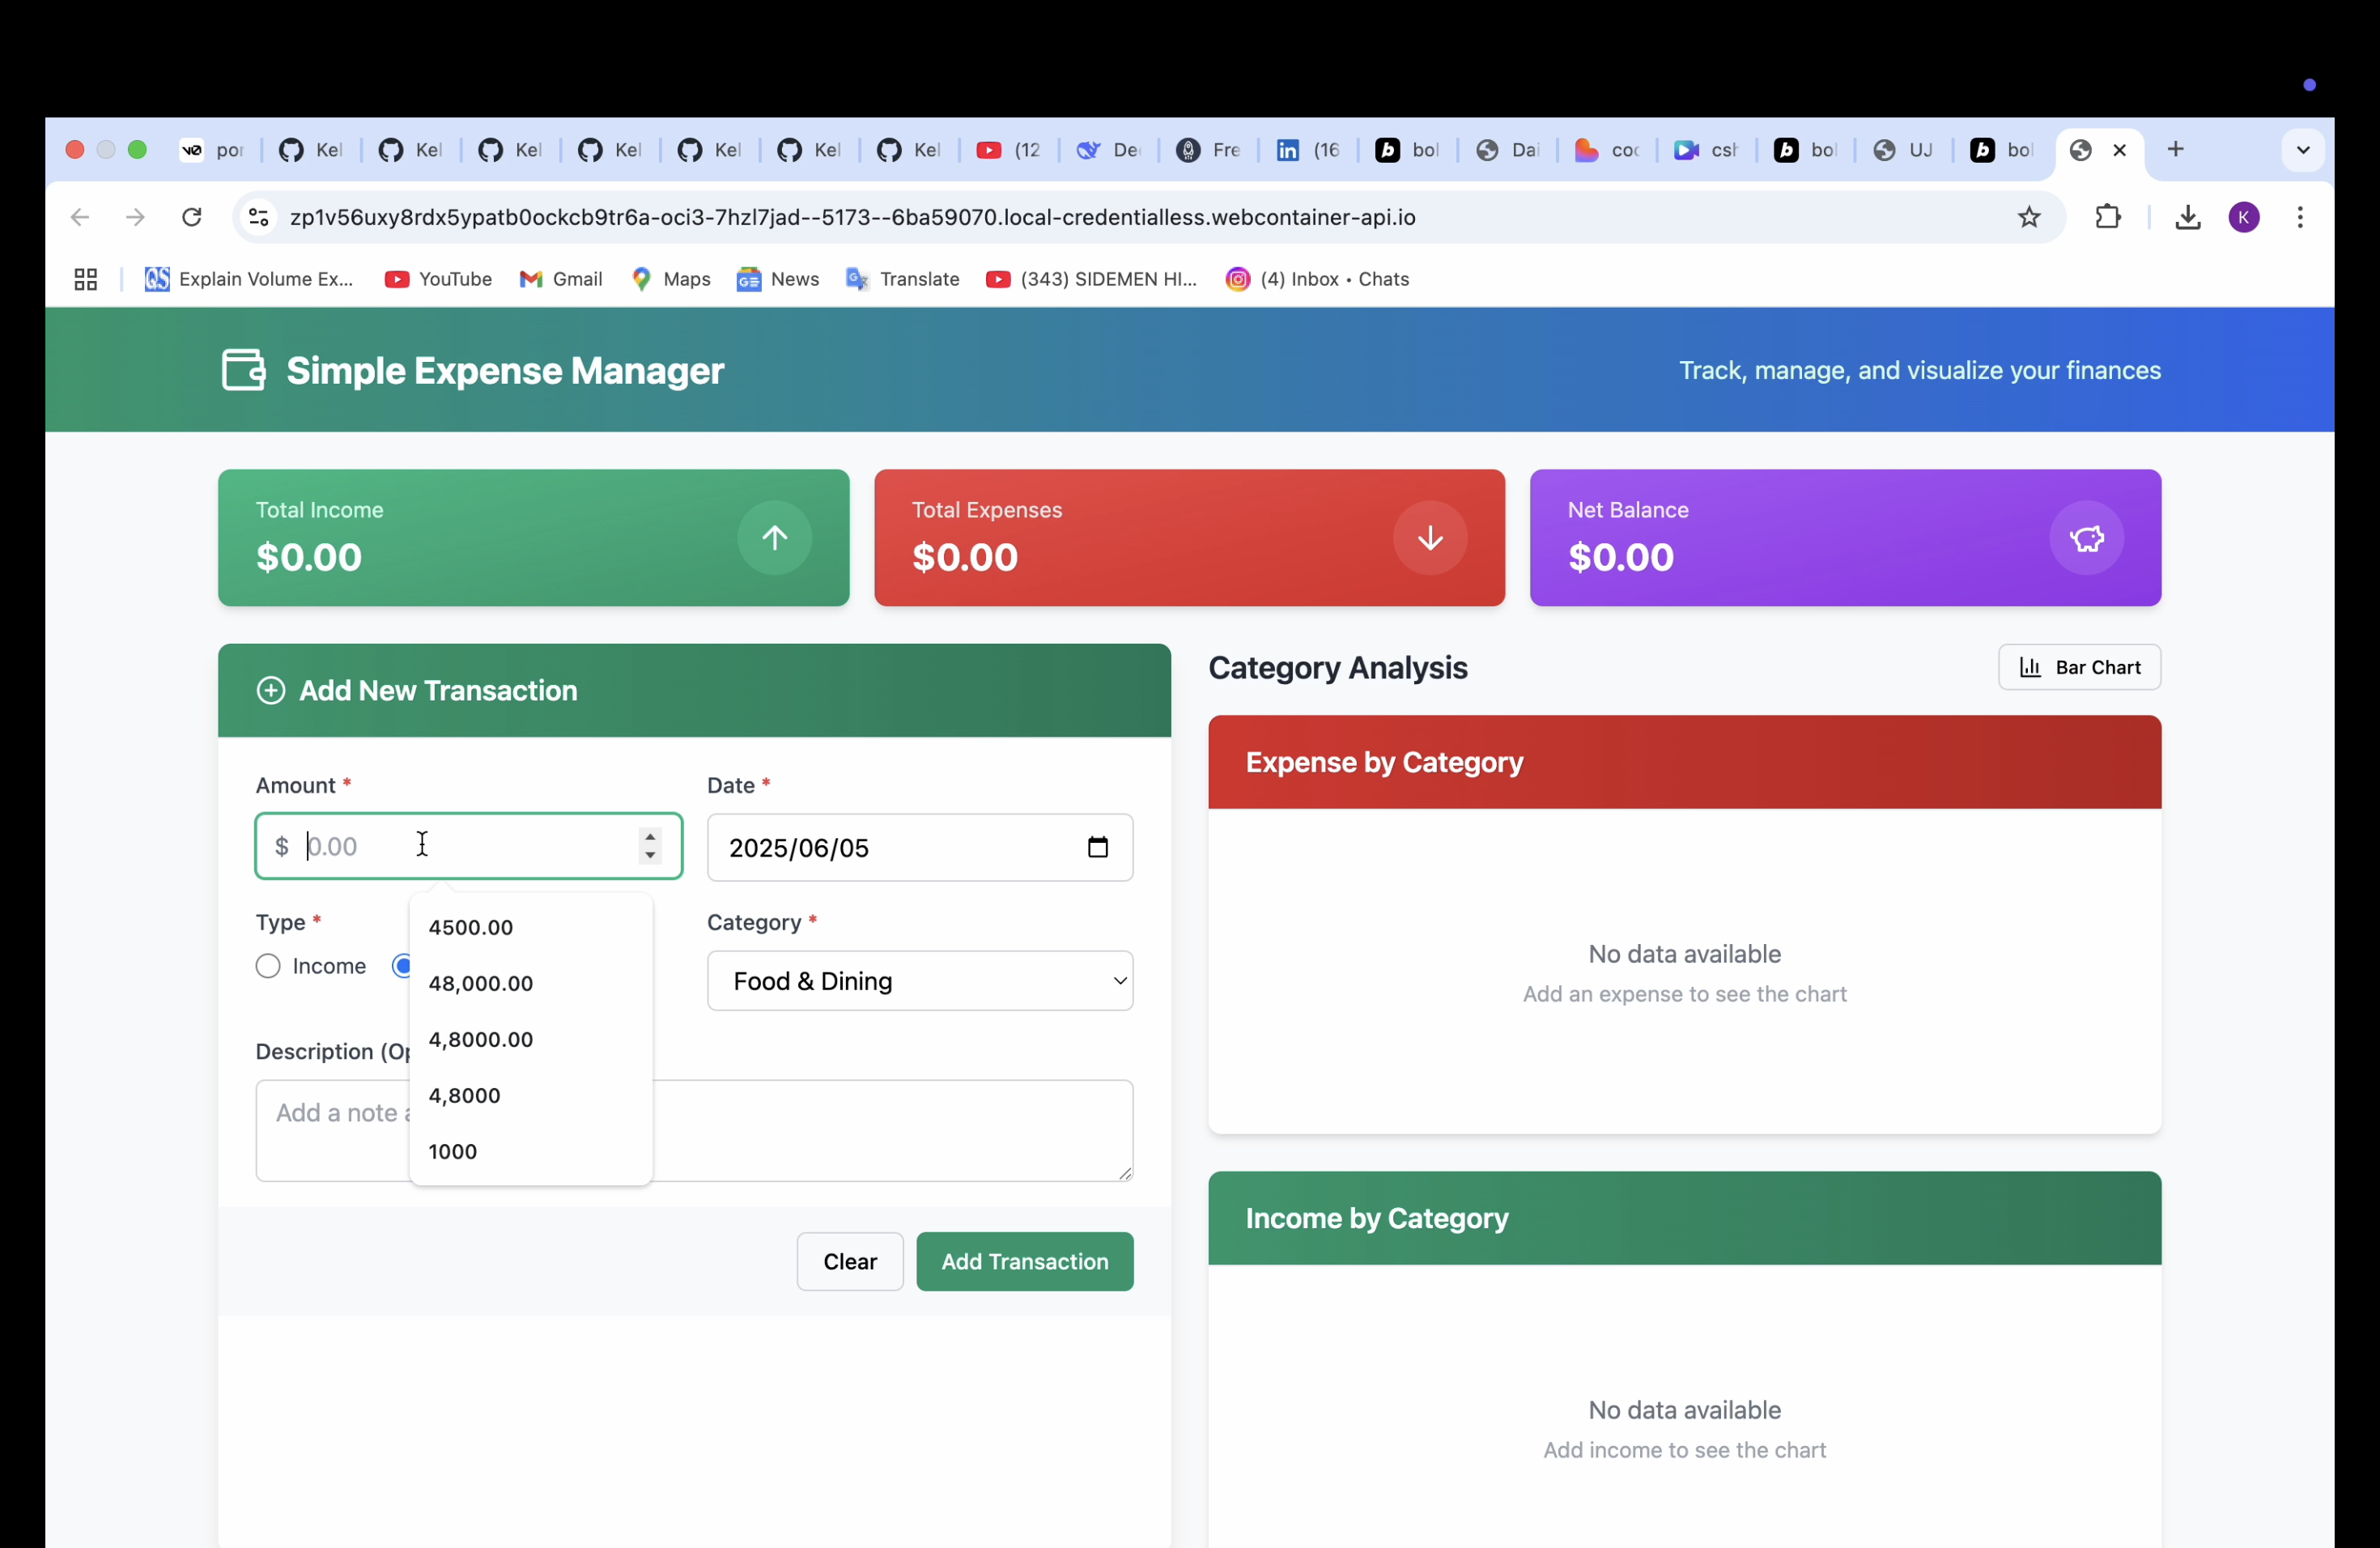The height and width of the screenshot is (1548, 2380).
Task: Click the down arrow icon on Total Expenses card
Action: point(1430,538)
